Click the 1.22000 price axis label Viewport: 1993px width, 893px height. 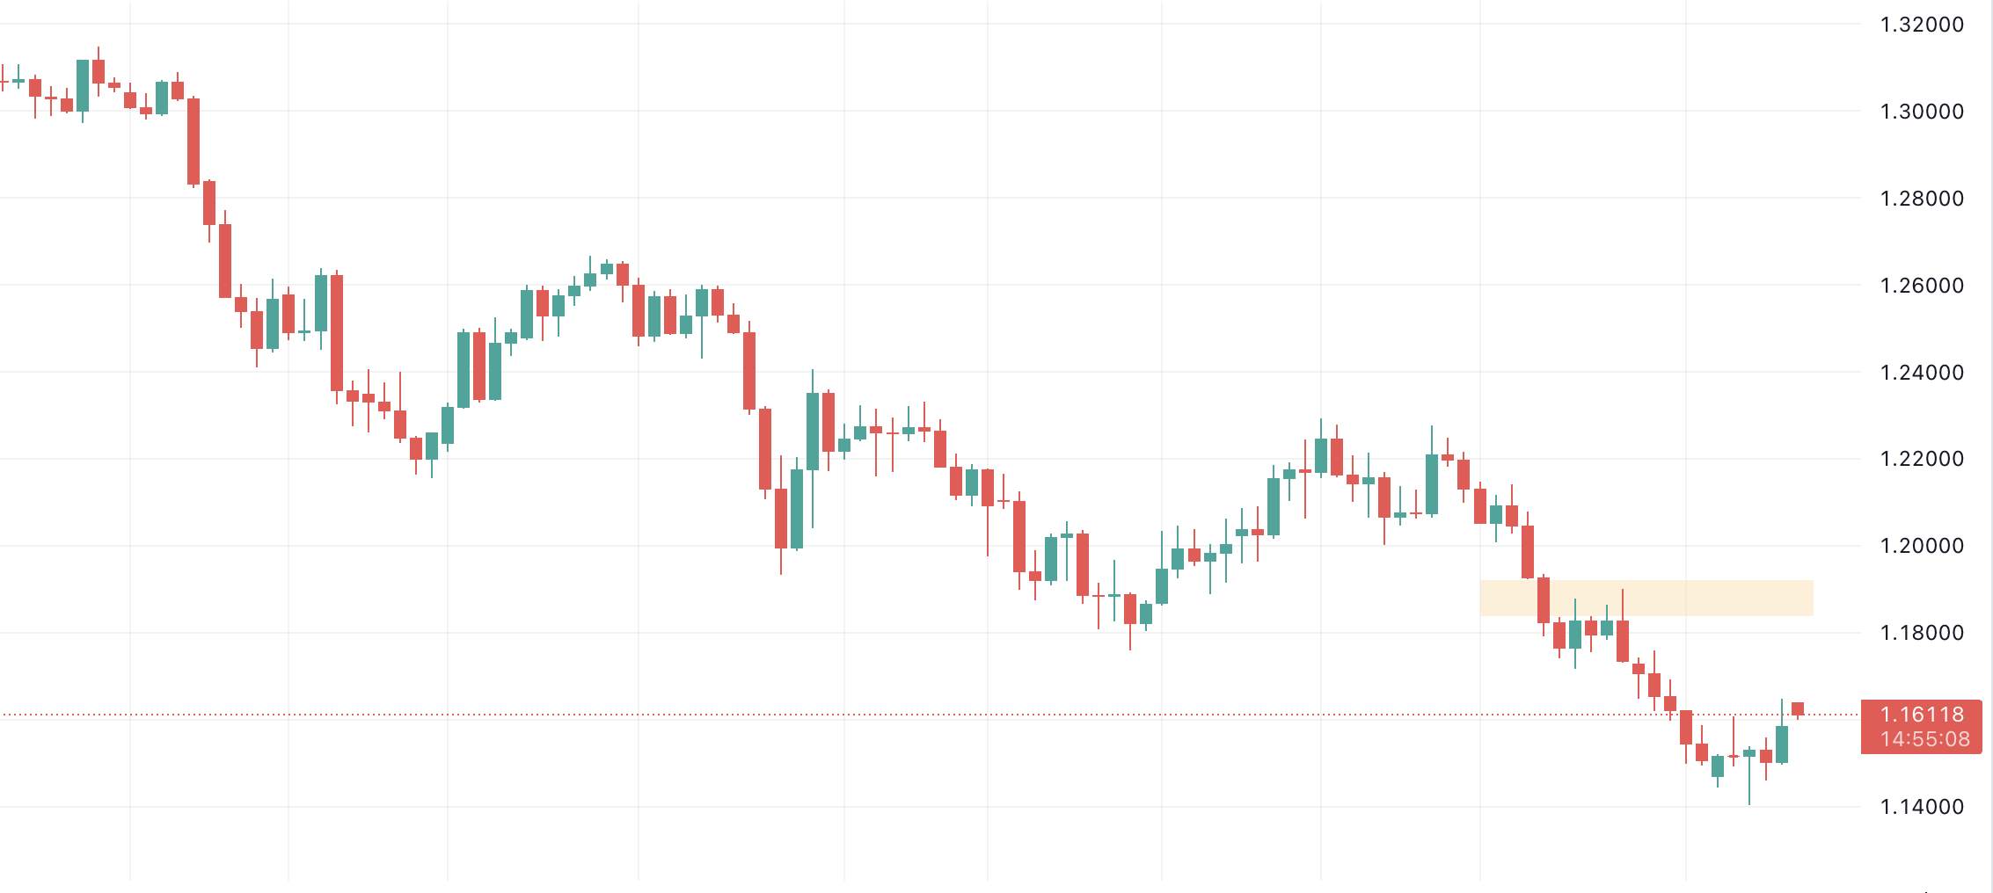(1922, 459)
